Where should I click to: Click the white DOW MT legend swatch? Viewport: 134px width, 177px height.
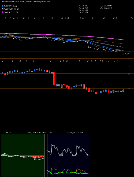pyautogui.click(x=3, y=9)
